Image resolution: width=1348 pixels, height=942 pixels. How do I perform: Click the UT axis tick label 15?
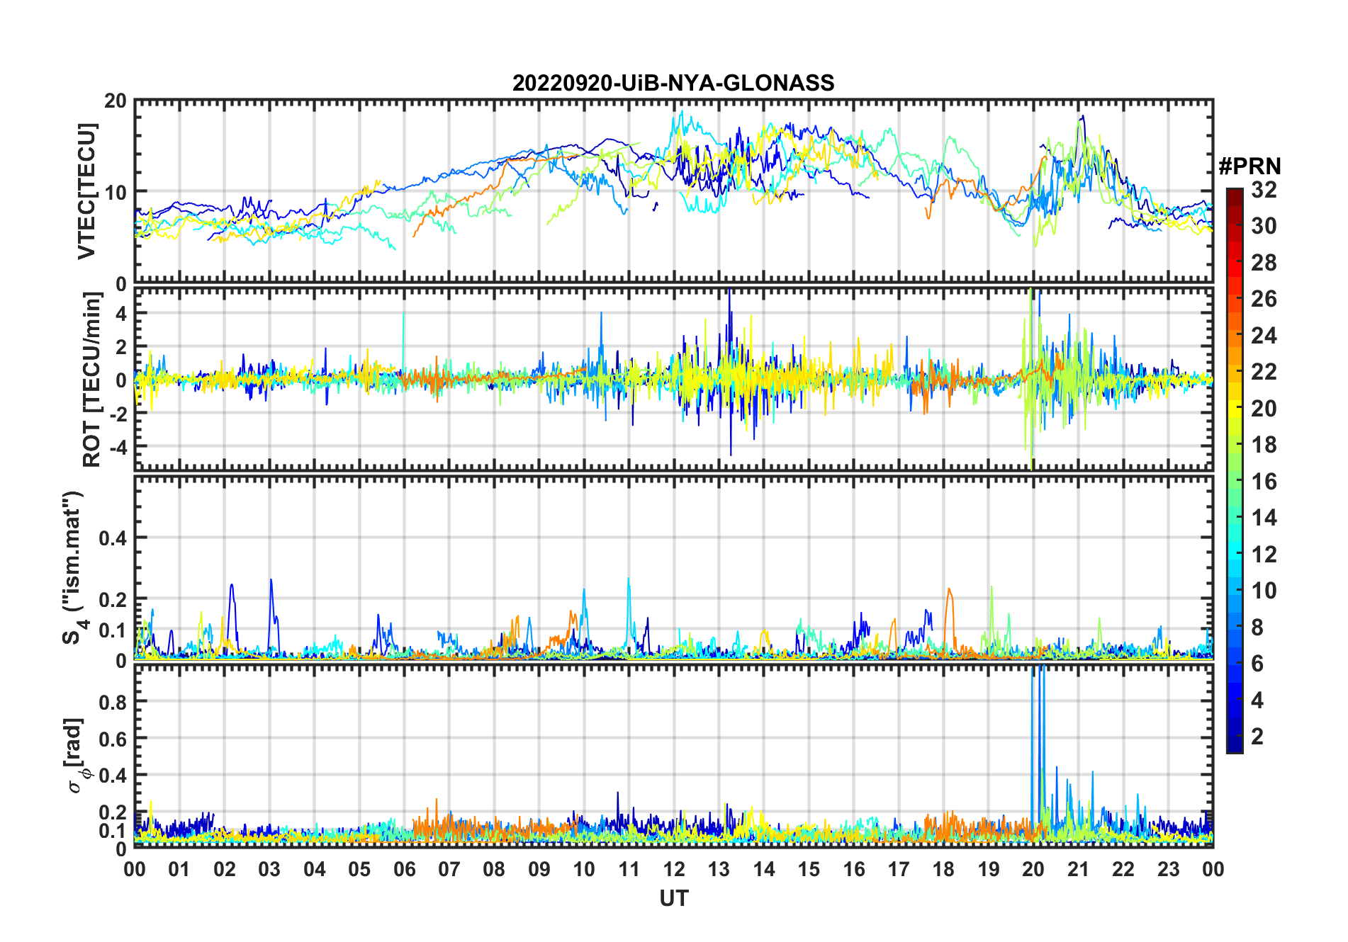tap(809, 869)
